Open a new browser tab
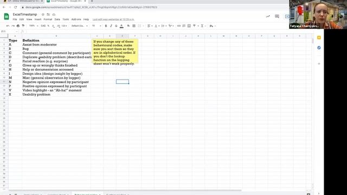The image size is (347, 195). (92, 1)
